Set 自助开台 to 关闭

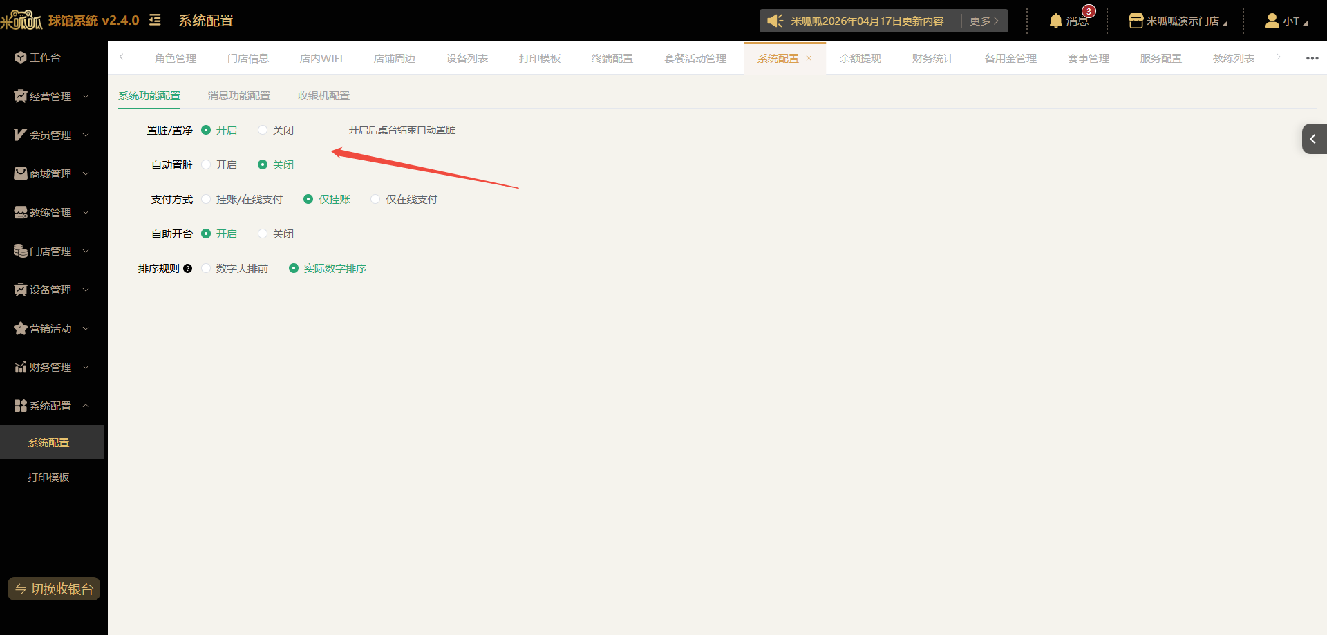(x=263, y=234)
